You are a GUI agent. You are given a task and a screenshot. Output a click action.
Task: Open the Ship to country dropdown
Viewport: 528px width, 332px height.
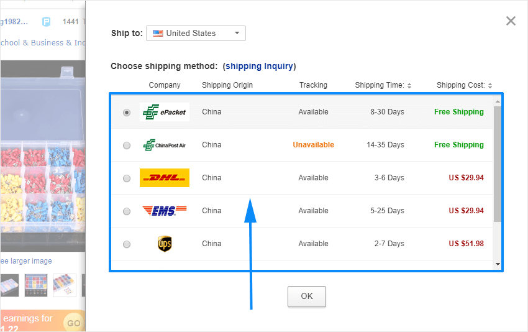pyautogui.click(x=196, y=34)
